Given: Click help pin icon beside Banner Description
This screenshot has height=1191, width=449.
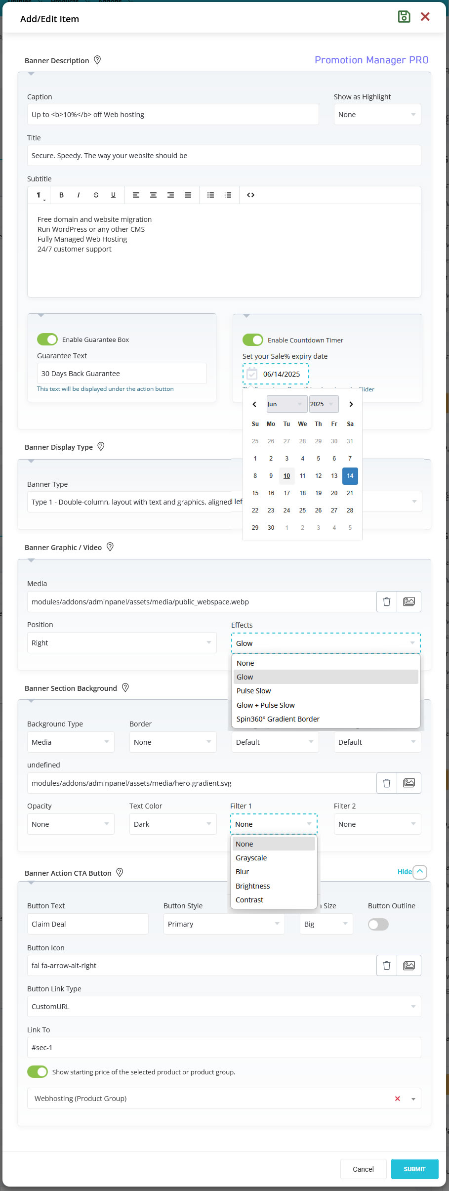Looking at the screenshot, I should [x=97, y=60].
